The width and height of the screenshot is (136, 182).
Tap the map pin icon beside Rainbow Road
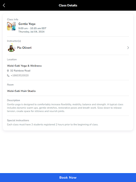tap(8, 71)
